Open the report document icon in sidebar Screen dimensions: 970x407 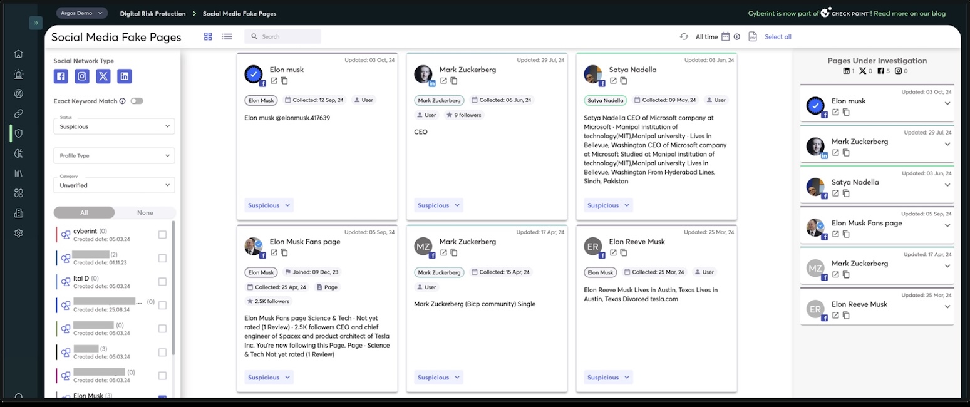tap(18, 213)
